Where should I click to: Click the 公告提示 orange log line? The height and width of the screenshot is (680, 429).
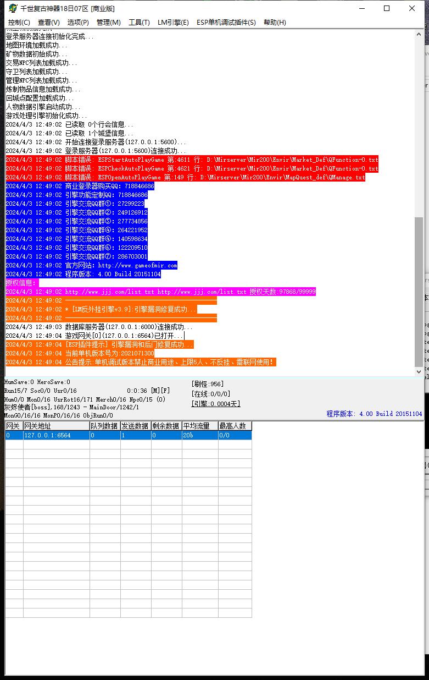(x=141, y=362)
